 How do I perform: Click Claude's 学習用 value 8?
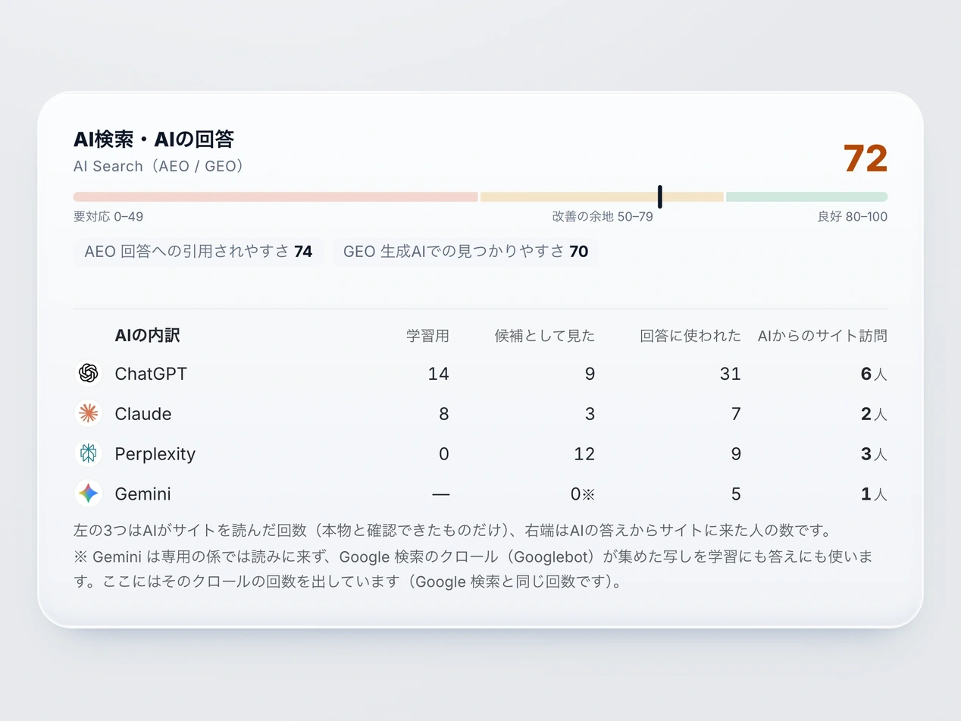pos(444,414)
